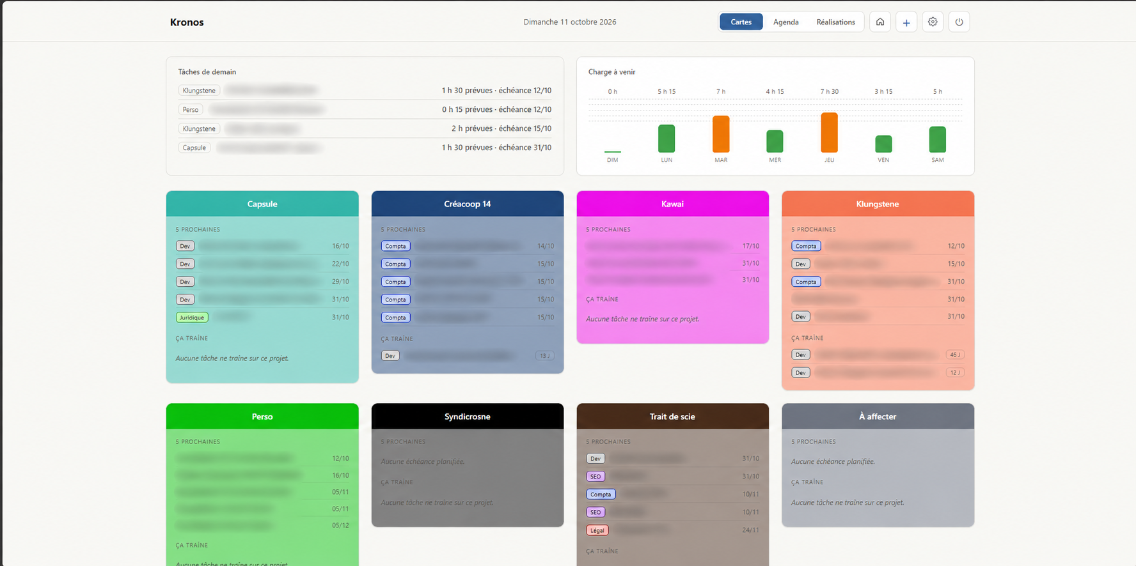Go to the home view via house icon
This screenshot has width=1136, height=566.
(x=880, y=22)
